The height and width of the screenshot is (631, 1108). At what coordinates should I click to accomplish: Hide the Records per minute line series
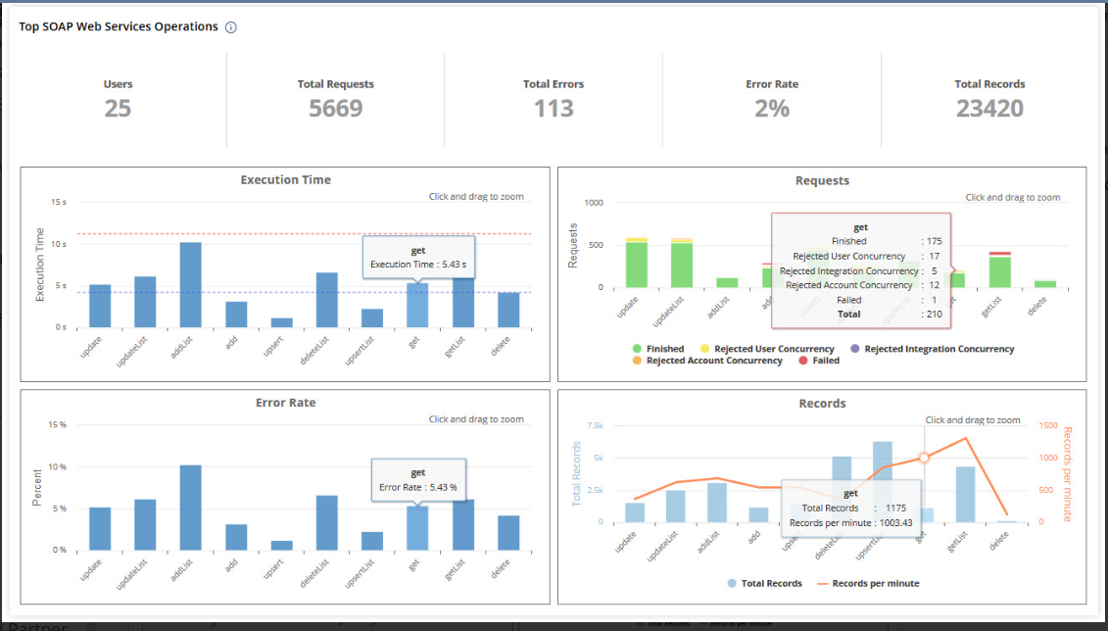[x=874, y=584]
